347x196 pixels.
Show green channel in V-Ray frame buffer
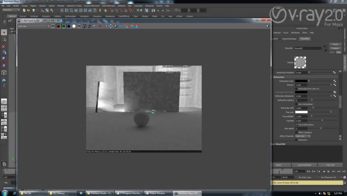pyautogui.click(x=63, y=26)
